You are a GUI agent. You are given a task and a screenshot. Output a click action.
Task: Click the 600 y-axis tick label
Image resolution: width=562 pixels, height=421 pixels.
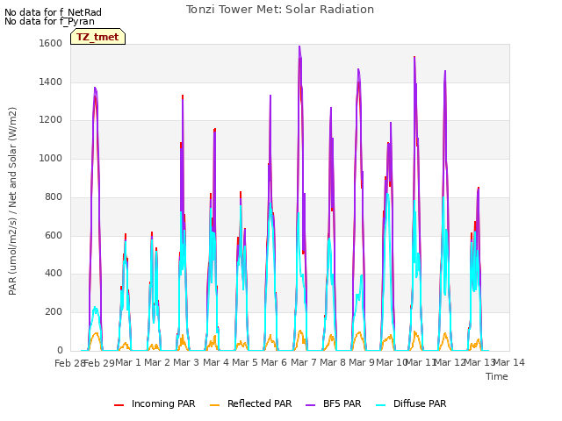54,235
